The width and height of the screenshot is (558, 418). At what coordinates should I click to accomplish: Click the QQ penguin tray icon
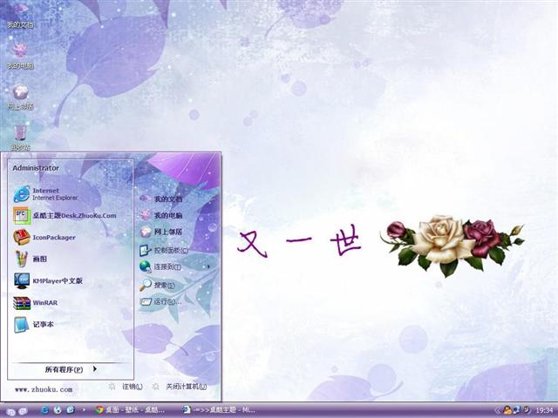coord(506,410)
